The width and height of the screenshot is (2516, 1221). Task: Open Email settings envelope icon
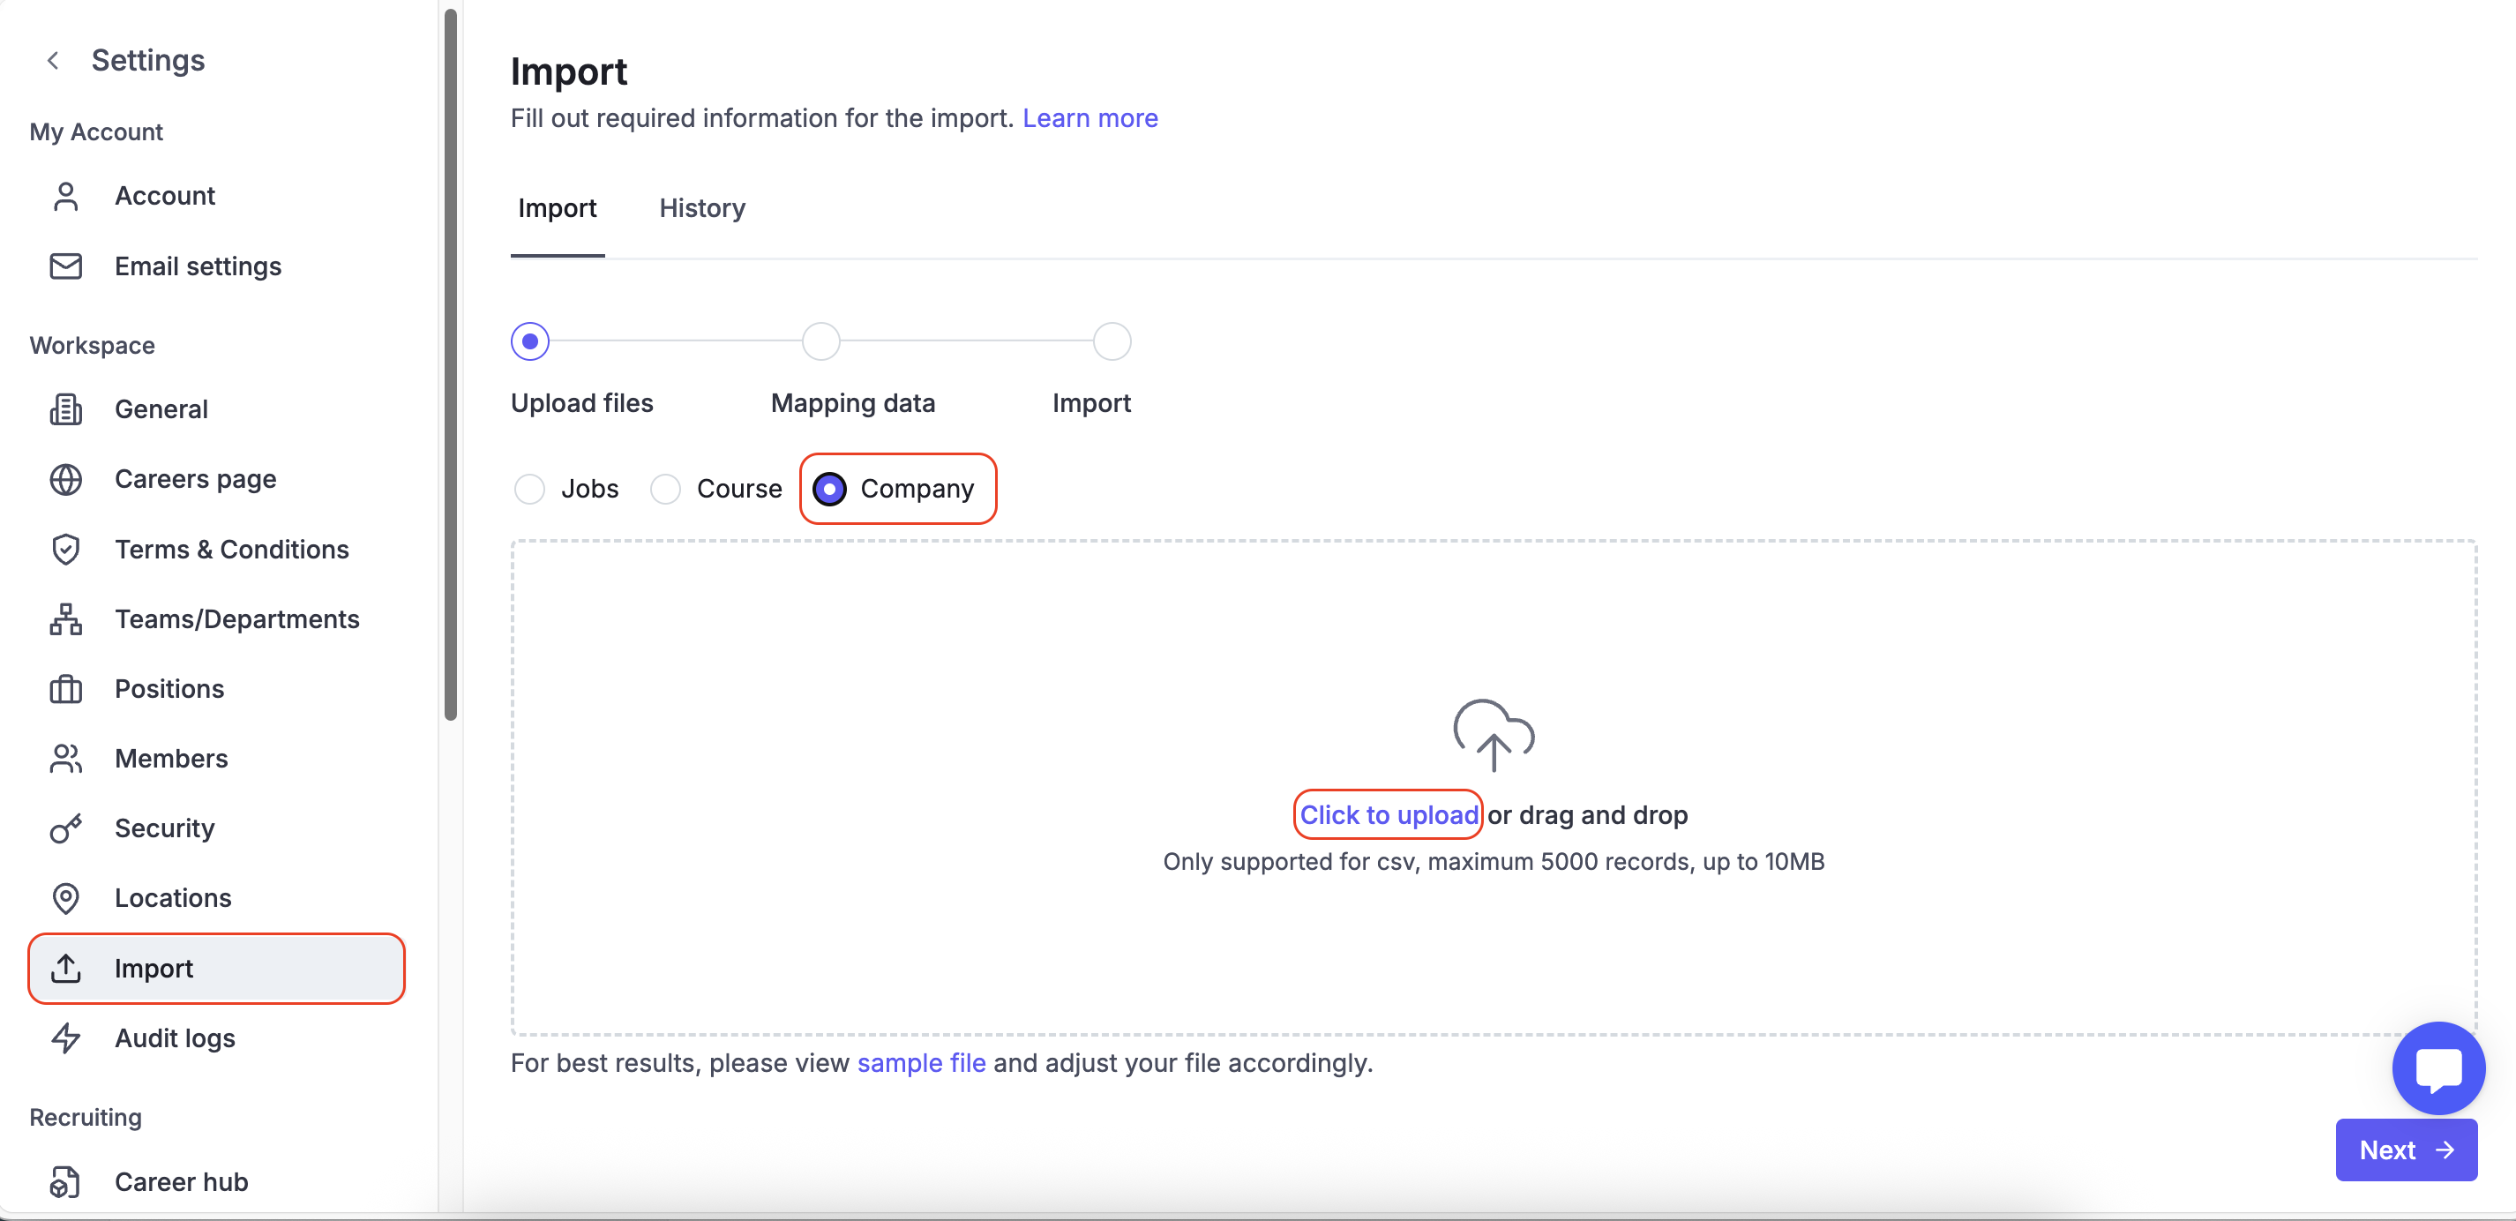(65, 266)
